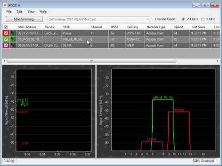Sort by Speed column header
222x166 pixels.
pyautogui.click(x=181, y=27)
